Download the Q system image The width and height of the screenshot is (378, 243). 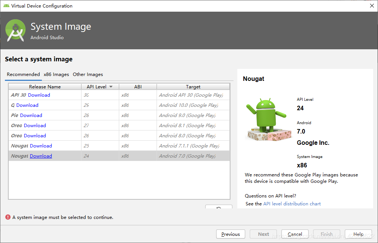[27, 105]
